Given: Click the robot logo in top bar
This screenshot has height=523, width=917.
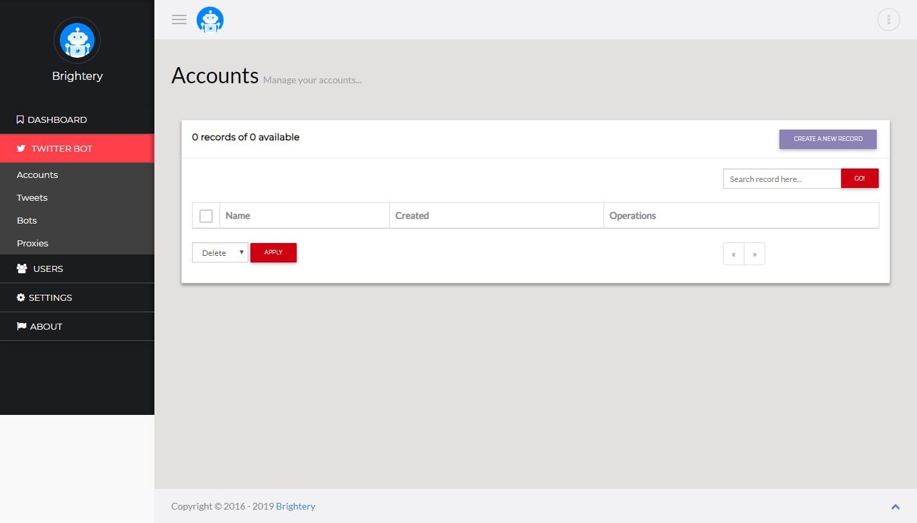Looking at the screenshot, I should click(x=210, y=20).
